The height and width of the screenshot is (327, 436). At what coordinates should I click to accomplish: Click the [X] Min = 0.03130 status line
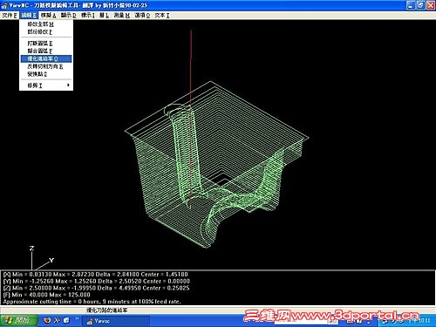coord(95,275)
